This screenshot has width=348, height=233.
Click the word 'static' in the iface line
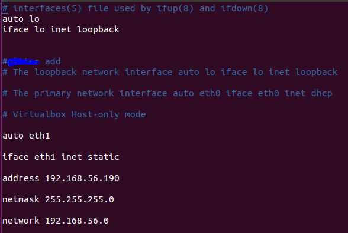(x=104, y=157)
